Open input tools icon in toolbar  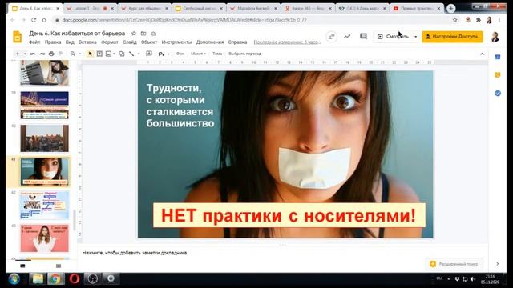(x=161, y=54)
